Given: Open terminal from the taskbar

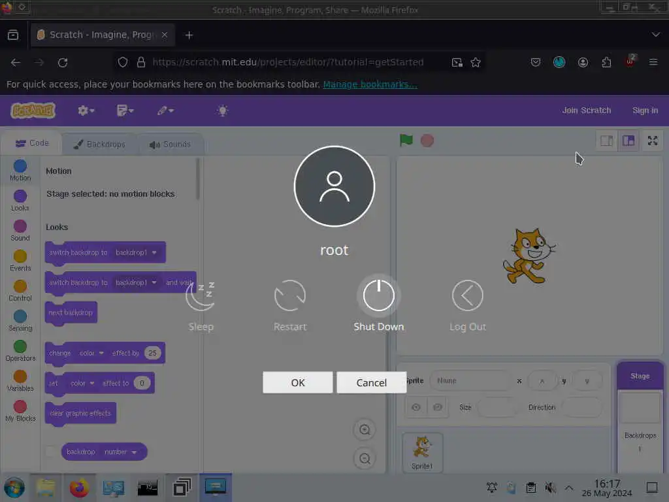Looking at the screenshot, I should [148, 488].
